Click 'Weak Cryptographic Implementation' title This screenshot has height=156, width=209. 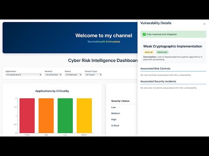(172, 46)
